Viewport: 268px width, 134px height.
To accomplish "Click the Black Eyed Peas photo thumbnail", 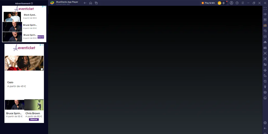I will pos(12,16).
